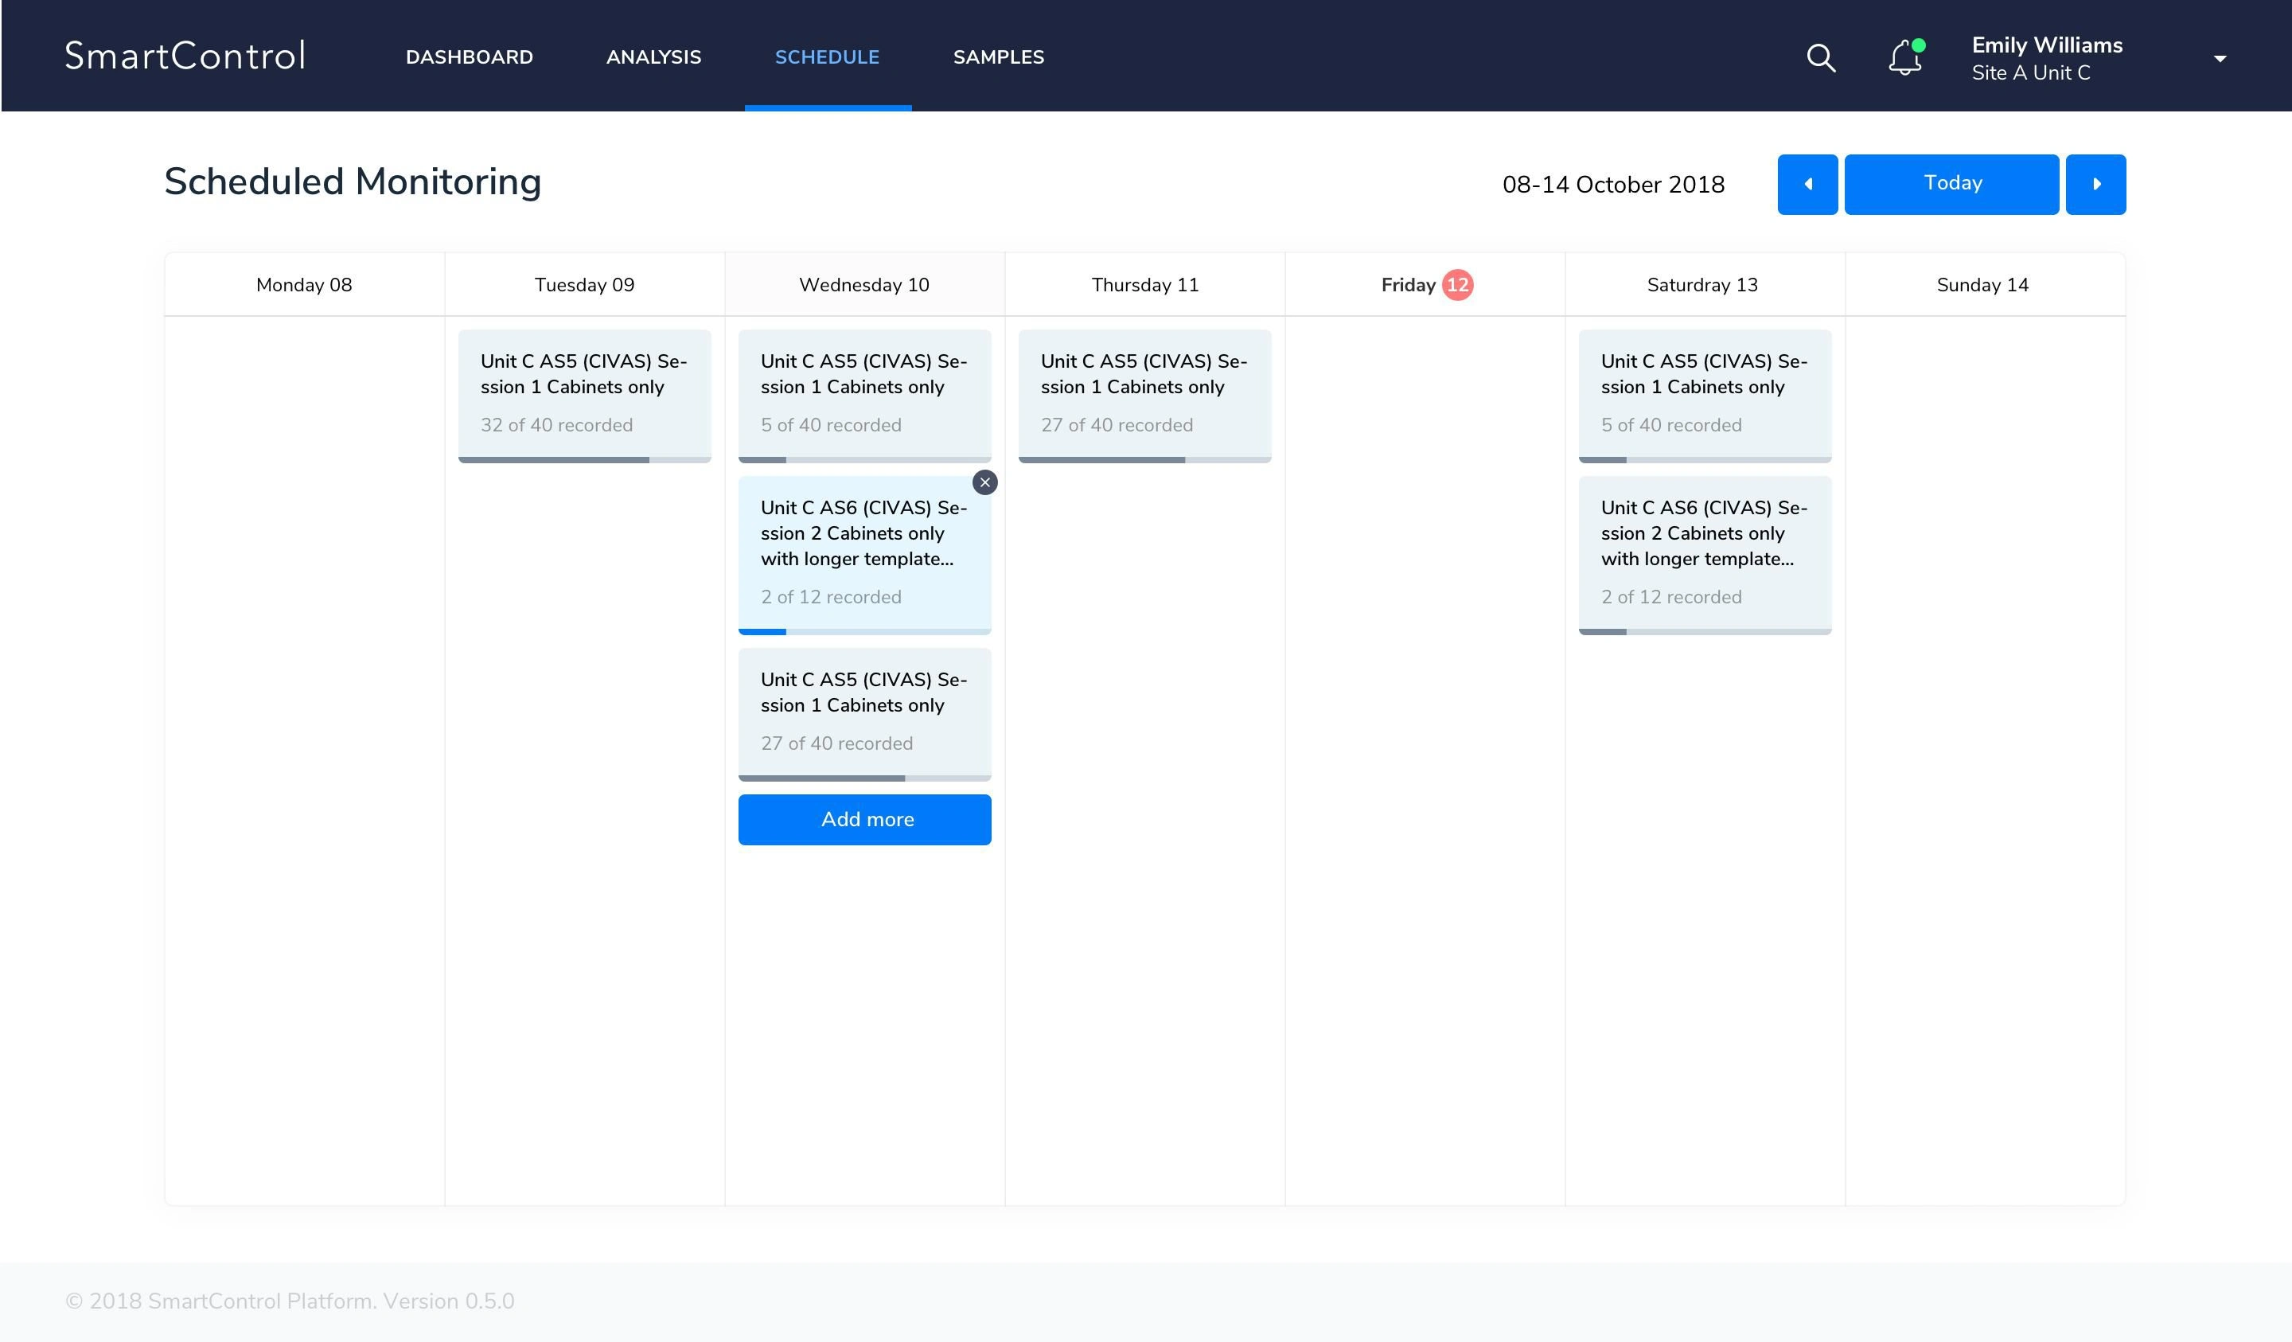Click the Add more button

click(864, 819)
